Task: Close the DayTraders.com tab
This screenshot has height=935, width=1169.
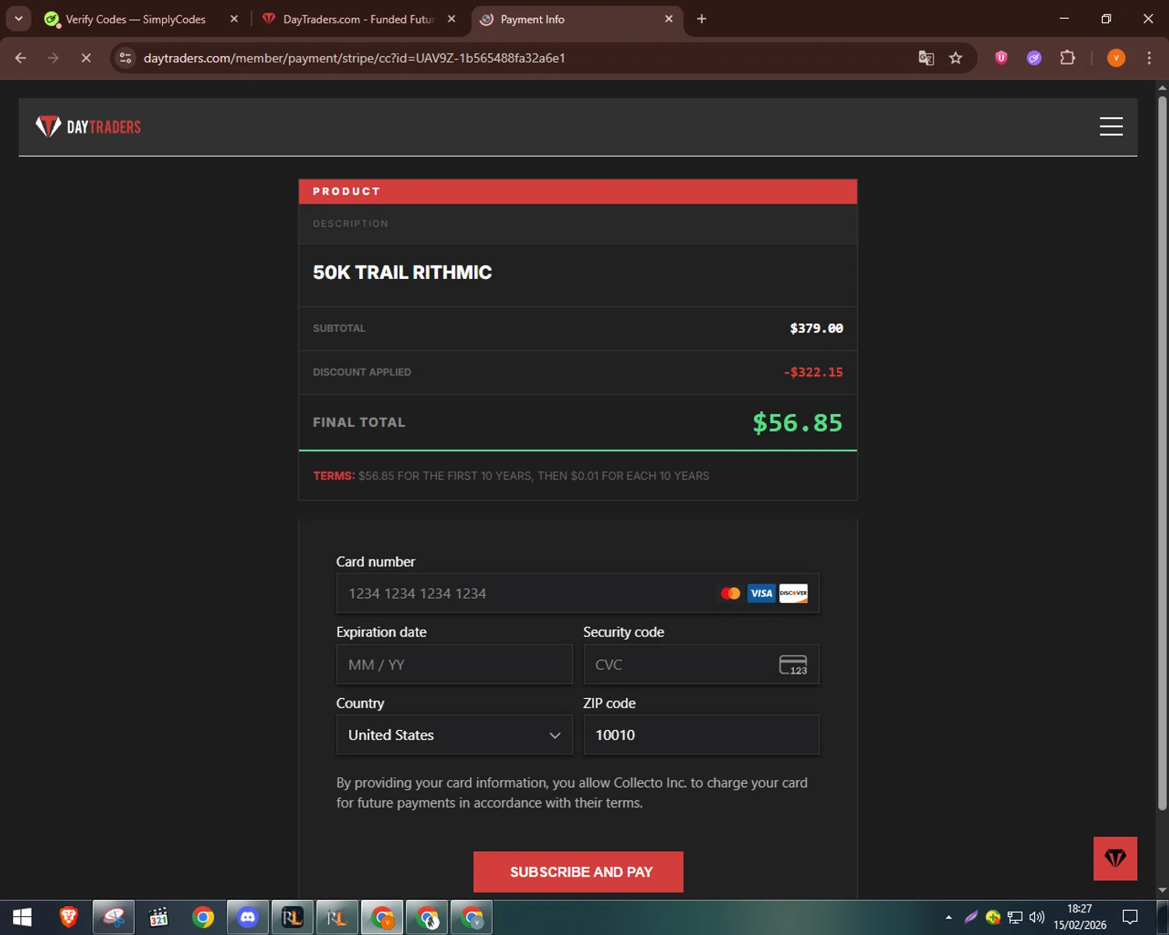Action: coord(451,19)
